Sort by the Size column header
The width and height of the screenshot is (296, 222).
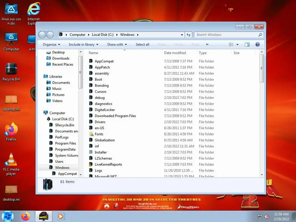[x=243, y=53]
